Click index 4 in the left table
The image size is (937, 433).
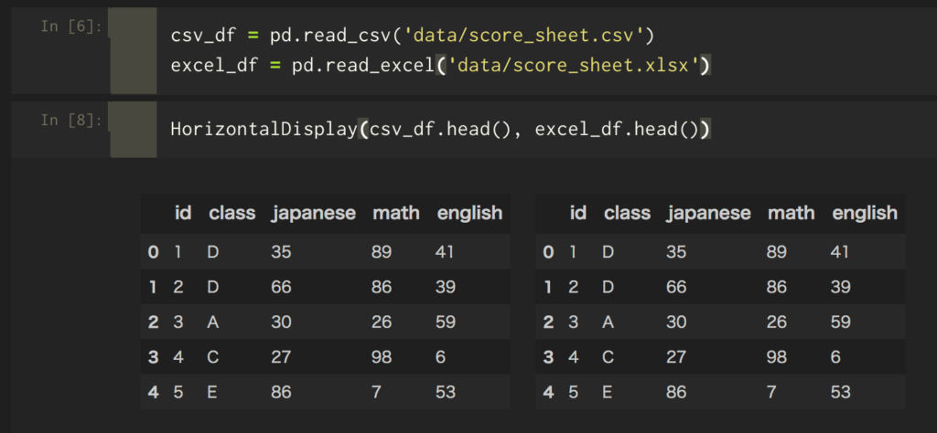point(154,393)
